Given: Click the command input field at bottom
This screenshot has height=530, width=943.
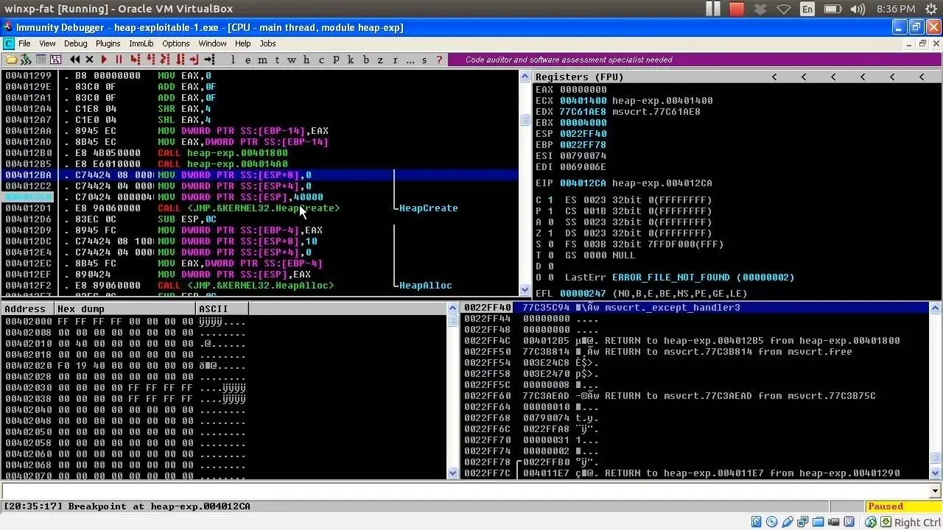Looking at the screenshot, I should [466, 491].
